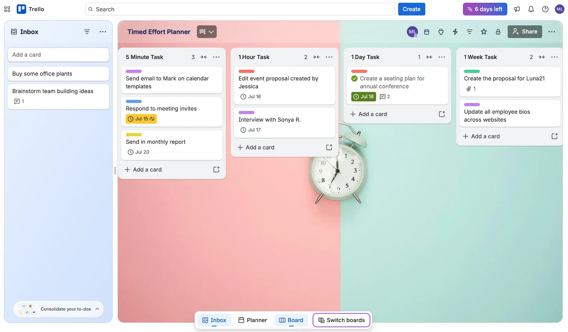Add a card to 1 Hour Task list

[x=256, y=147]
